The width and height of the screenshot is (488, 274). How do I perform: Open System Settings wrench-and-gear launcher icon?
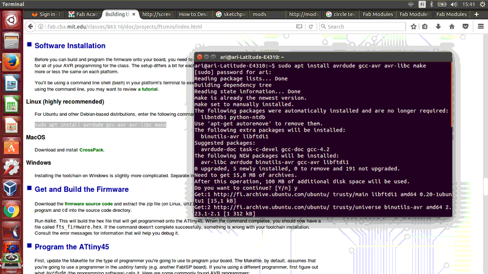coord(11,168)
